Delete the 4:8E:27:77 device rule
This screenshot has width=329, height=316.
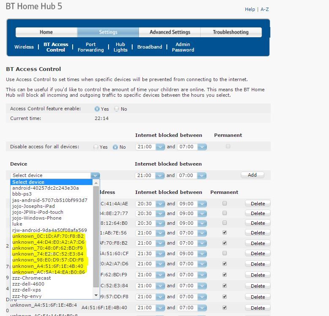258,213
